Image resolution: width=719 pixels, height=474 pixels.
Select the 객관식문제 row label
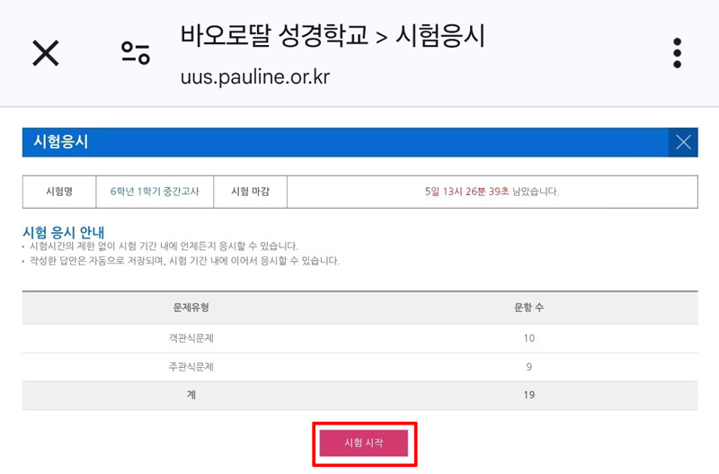pyautogui.click(x=191, y=338)
